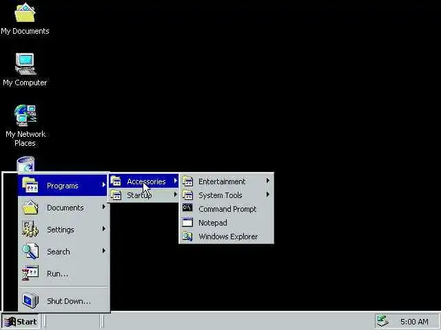
Task: Select the Startup menu label
Action: point(139,195)
